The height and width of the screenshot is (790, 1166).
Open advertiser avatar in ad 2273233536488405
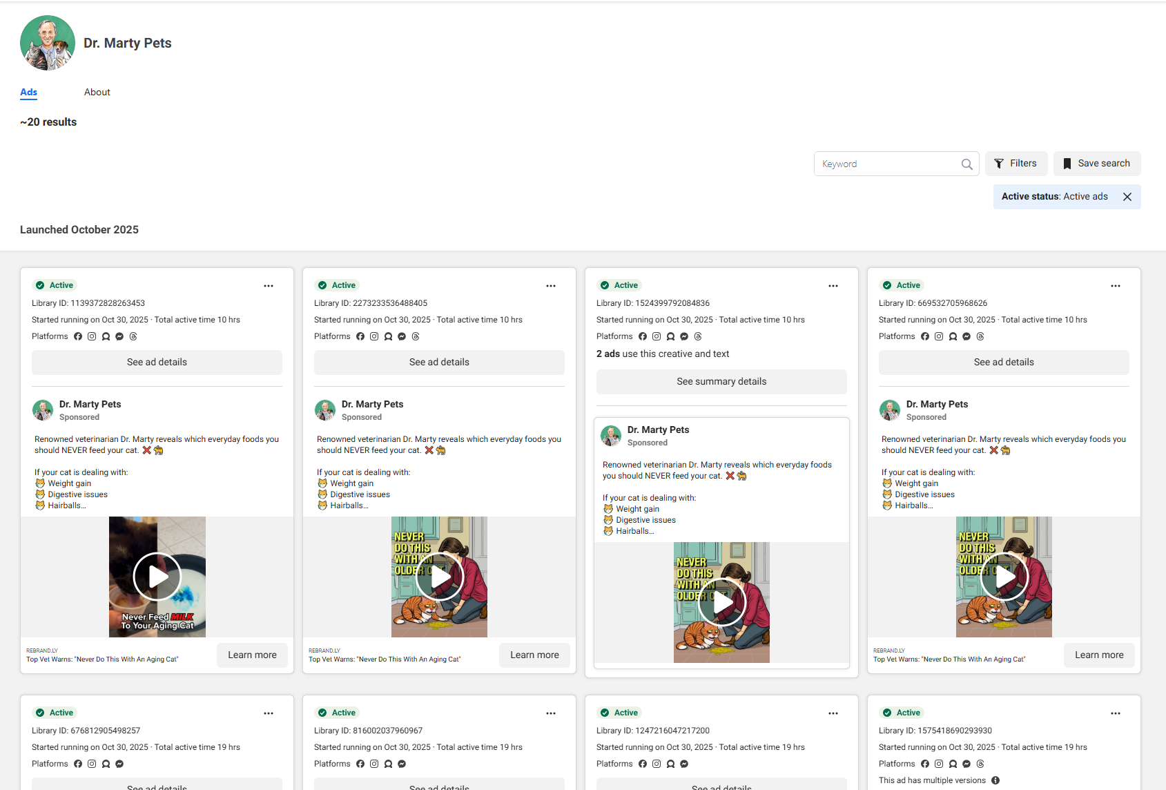click(x=325, y=410)
